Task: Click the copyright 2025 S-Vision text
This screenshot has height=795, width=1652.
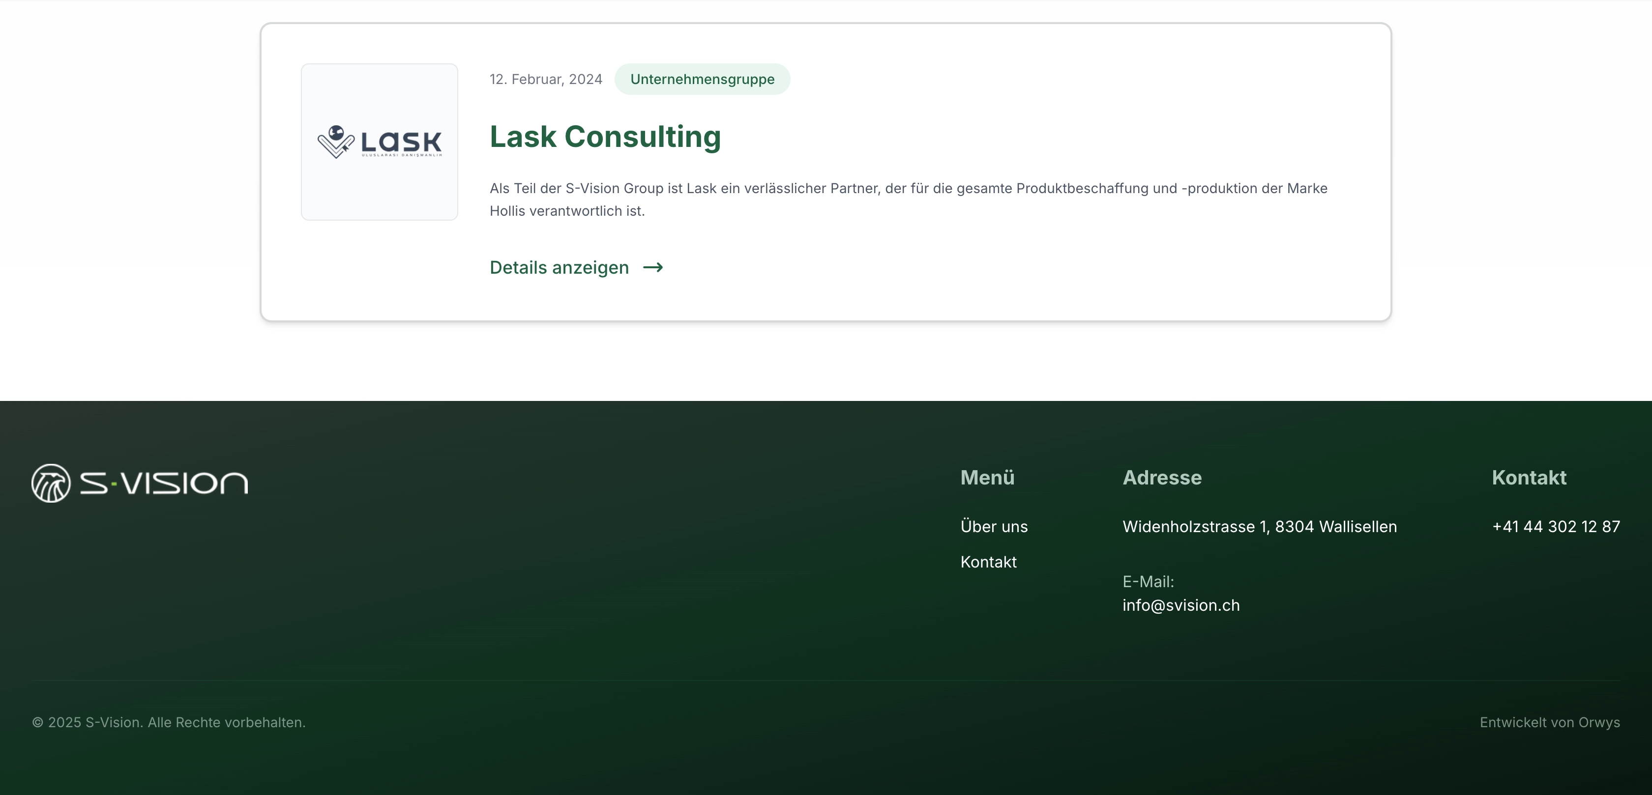Action: (169, 722)
